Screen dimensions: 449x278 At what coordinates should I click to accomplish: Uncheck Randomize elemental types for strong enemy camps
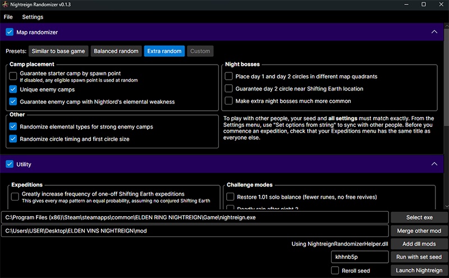pyautogui.click(x=13, y=126)
